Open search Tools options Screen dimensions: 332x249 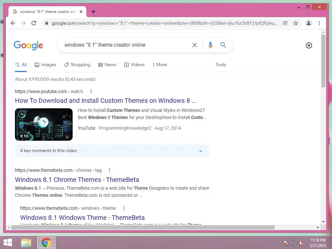click(220, 65)
